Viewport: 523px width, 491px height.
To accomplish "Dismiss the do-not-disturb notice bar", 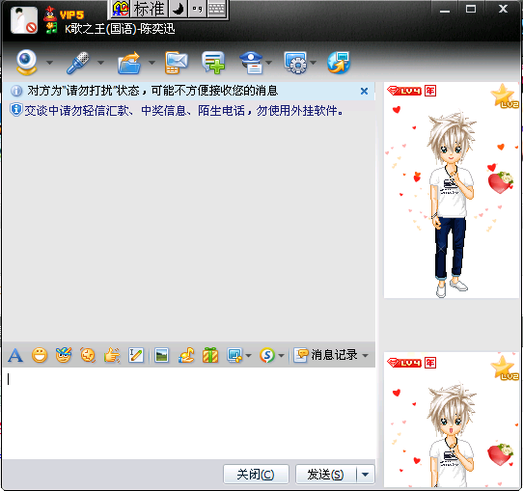I will pyautogui.click(x=364, y=91).
